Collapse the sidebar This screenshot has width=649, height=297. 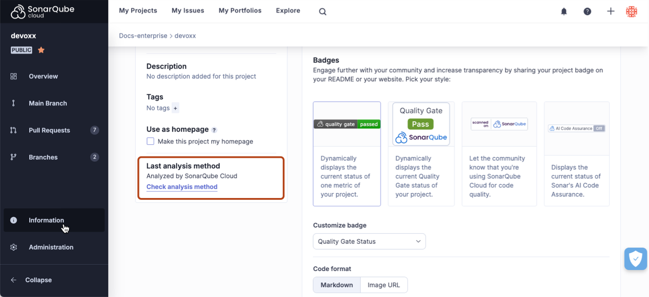click(x=38, y=280)
